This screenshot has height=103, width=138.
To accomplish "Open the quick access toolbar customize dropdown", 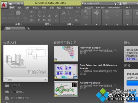I will (22, 4).
